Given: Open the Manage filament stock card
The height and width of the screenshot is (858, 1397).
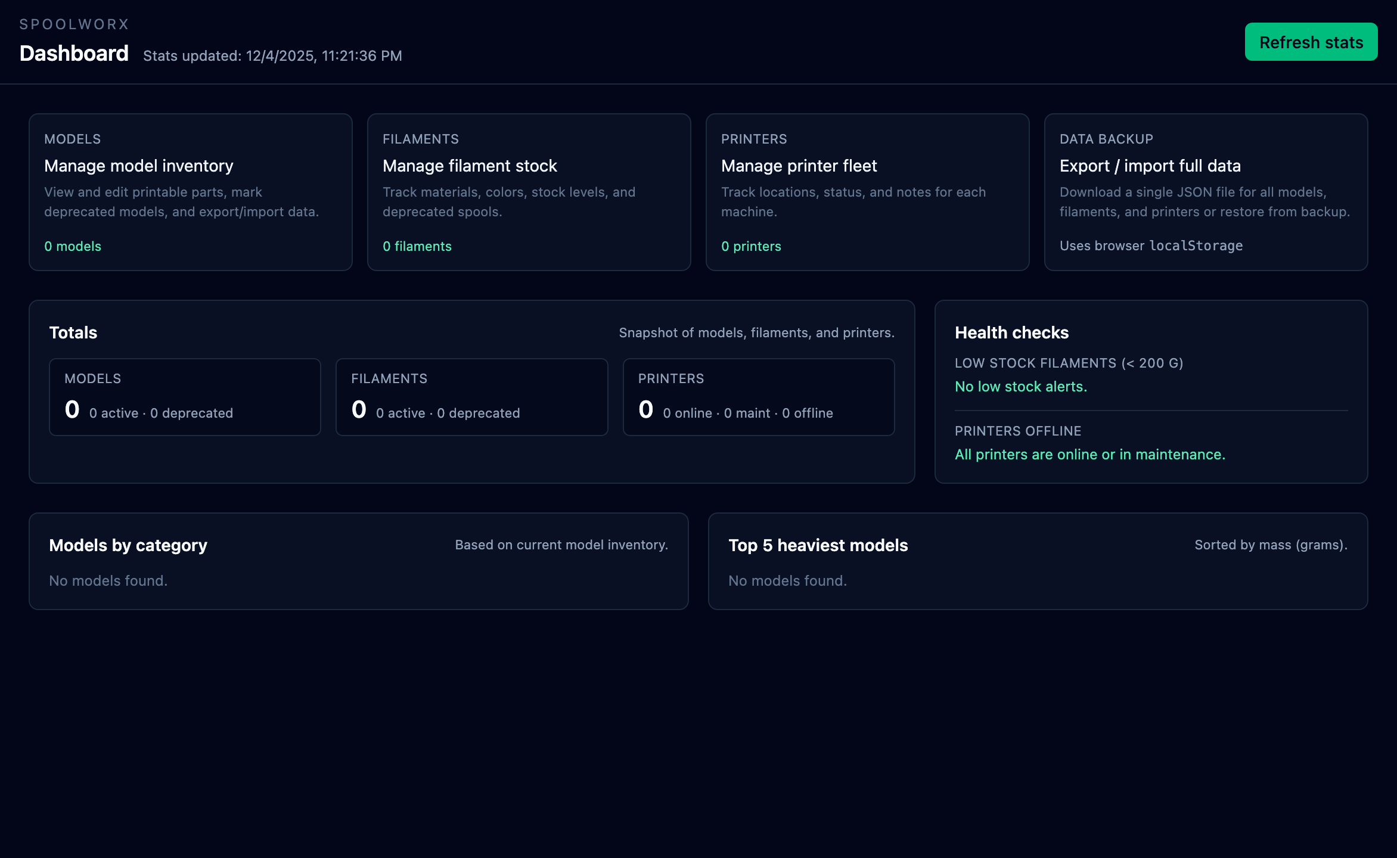Looking at the screenshot, I should tap(470, 166).
